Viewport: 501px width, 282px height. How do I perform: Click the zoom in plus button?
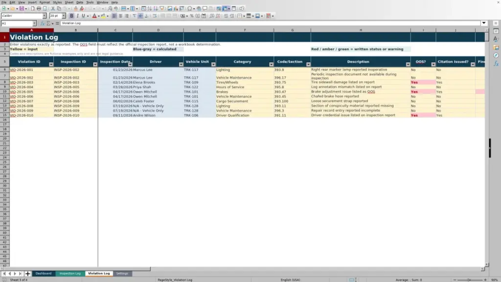pos(485,280)
